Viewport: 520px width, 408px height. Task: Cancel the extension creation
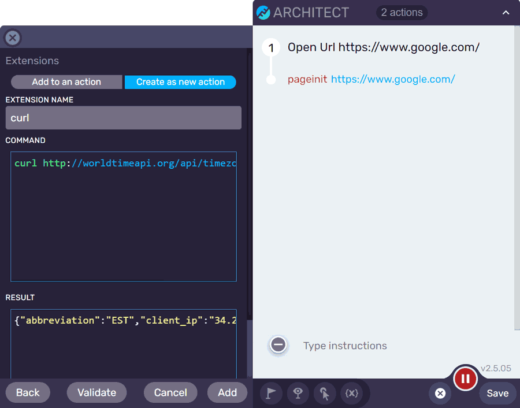170,393
